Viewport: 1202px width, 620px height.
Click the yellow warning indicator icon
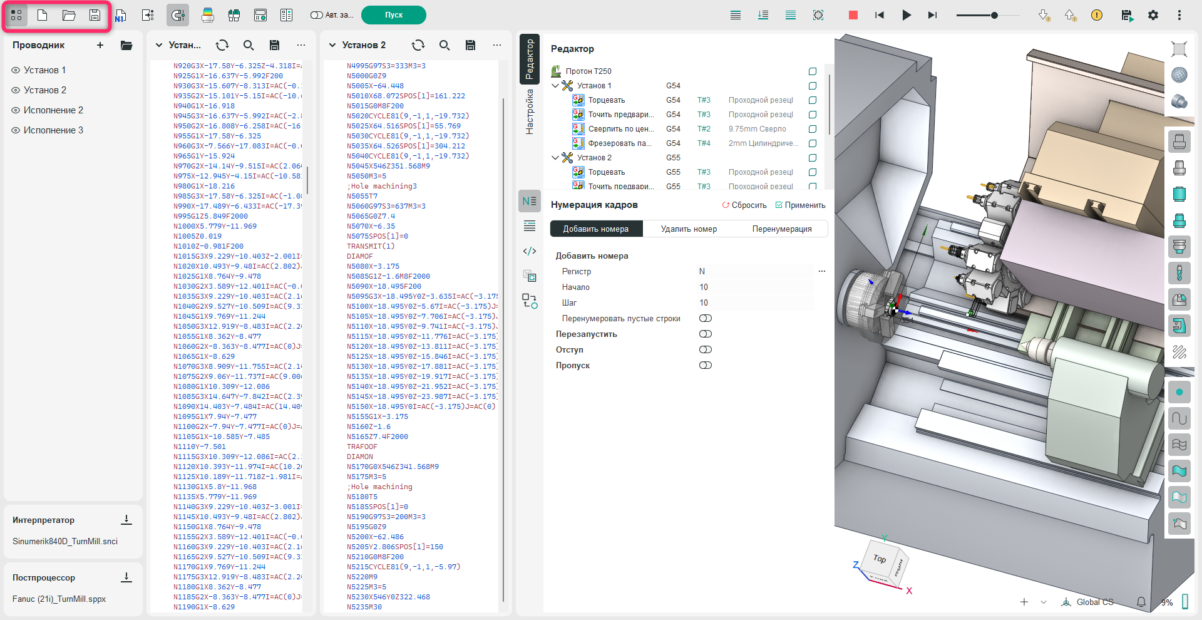1097,15
